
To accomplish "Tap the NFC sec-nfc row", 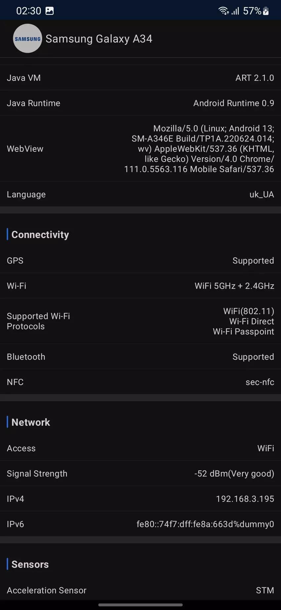I will coord(140,382).
